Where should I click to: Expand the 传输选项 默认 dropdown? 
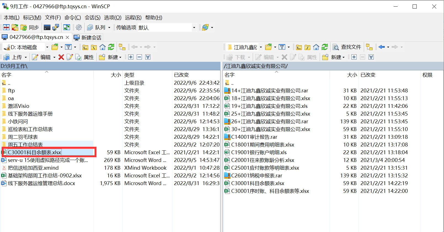point(194,27)
